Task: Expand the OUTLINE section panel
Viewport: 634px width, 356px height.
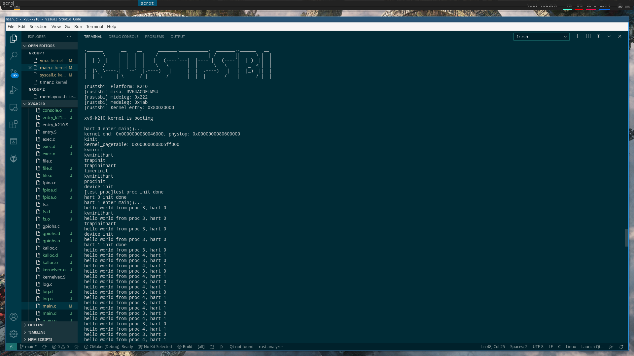Action: [36, 324]
